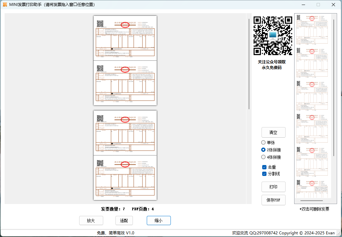This screenshot has height=237, width=342.
Task: Disable the 分割线 divider line checkbox
Action: [264, 174]
